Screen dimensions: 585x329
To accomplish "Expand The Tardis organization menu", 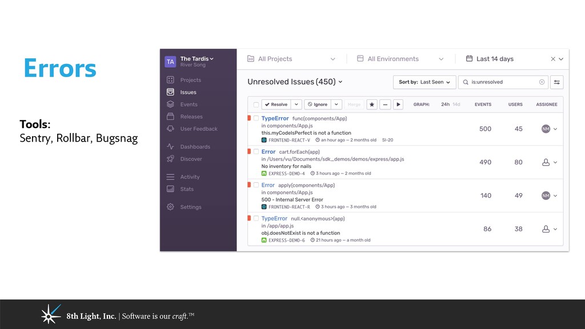I will pyautogui.click(x=197, y=59).
